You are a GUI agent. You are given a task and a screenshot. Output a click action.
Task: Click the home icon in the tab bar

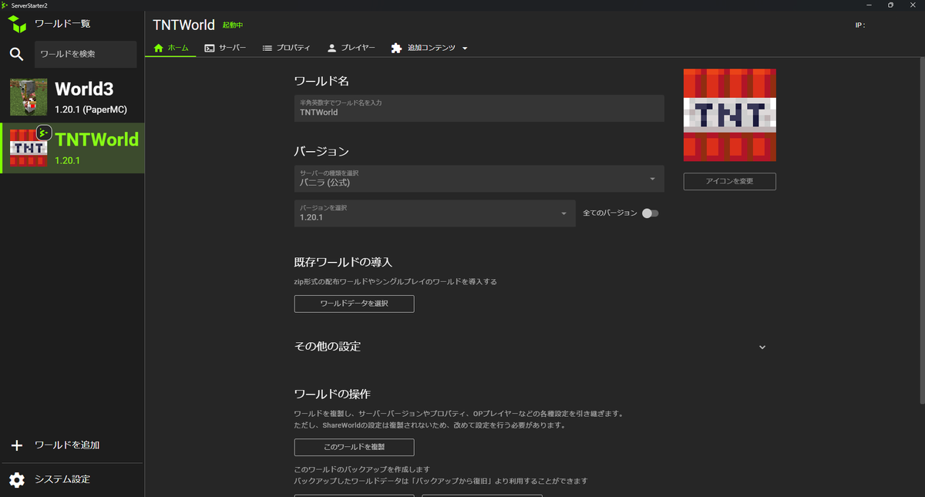(x=159, y=48)
